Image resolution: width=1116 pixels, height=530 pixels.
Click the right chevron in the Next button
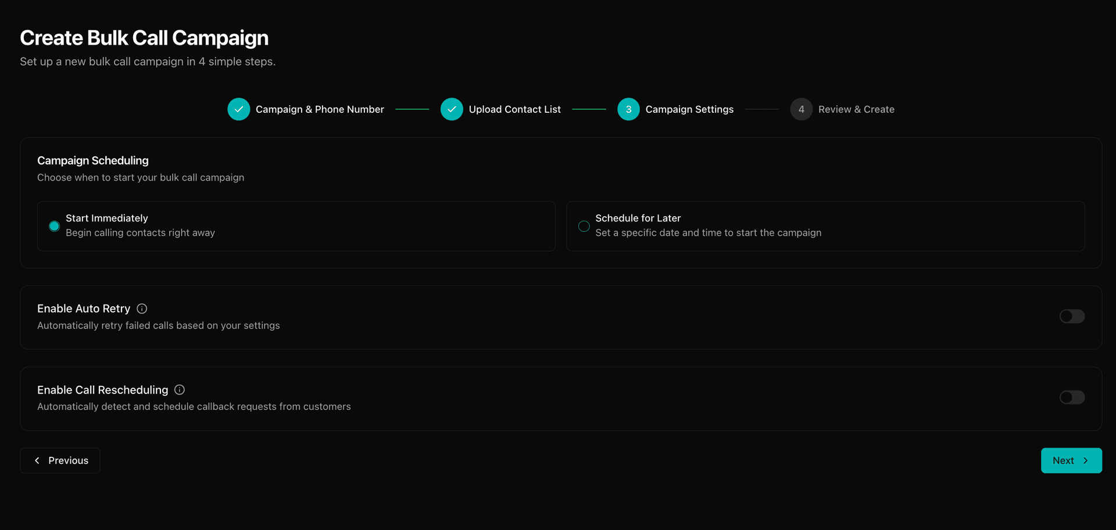[1085, 460]
